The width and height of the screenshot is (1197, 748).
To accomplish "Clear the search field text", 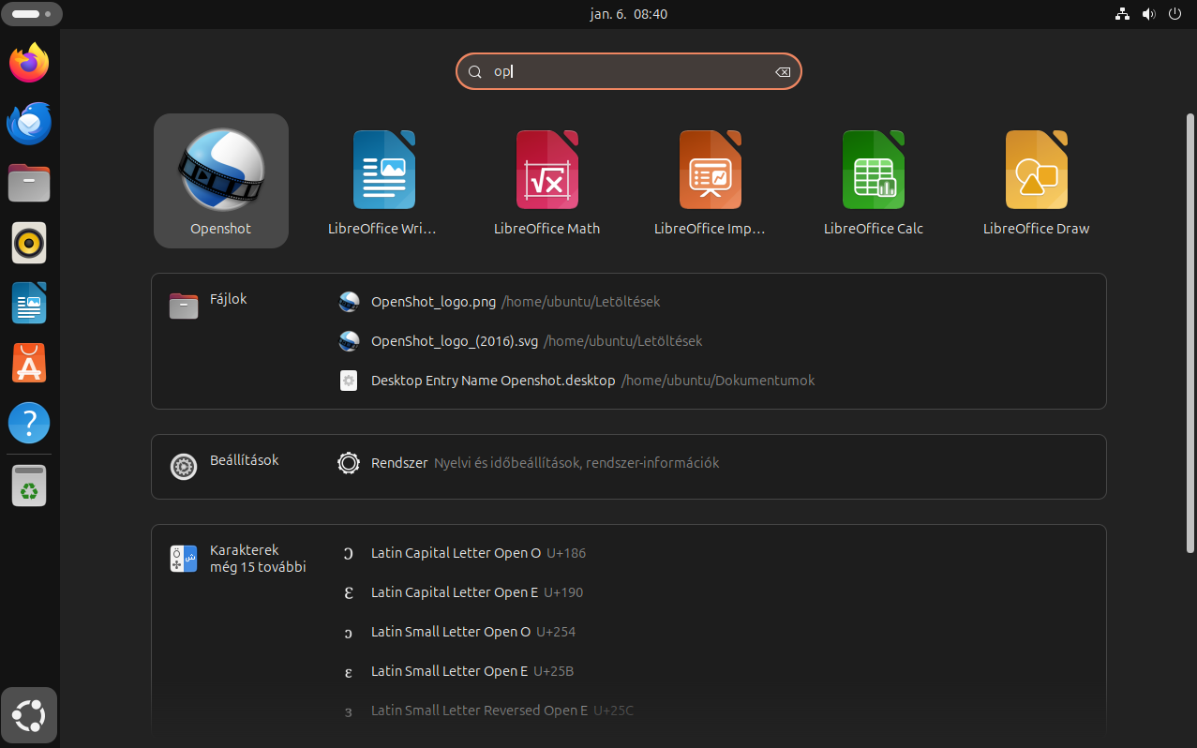I will point(783,71).
